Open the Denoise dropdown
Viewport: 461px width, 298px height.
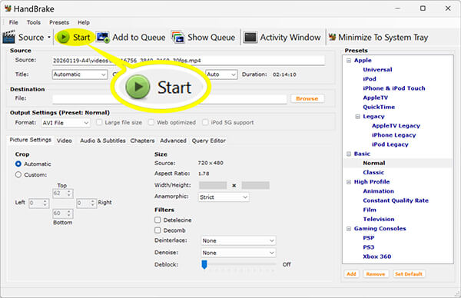[238, 253]
